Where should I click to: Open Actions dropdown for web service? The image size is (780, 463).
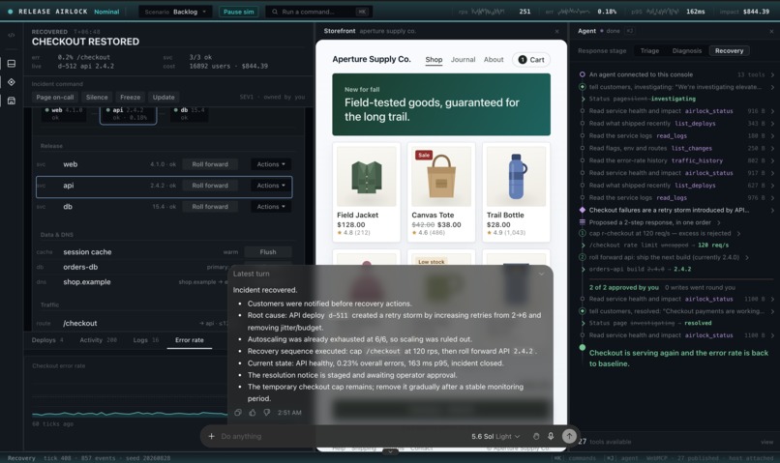[x=271, y=164]
